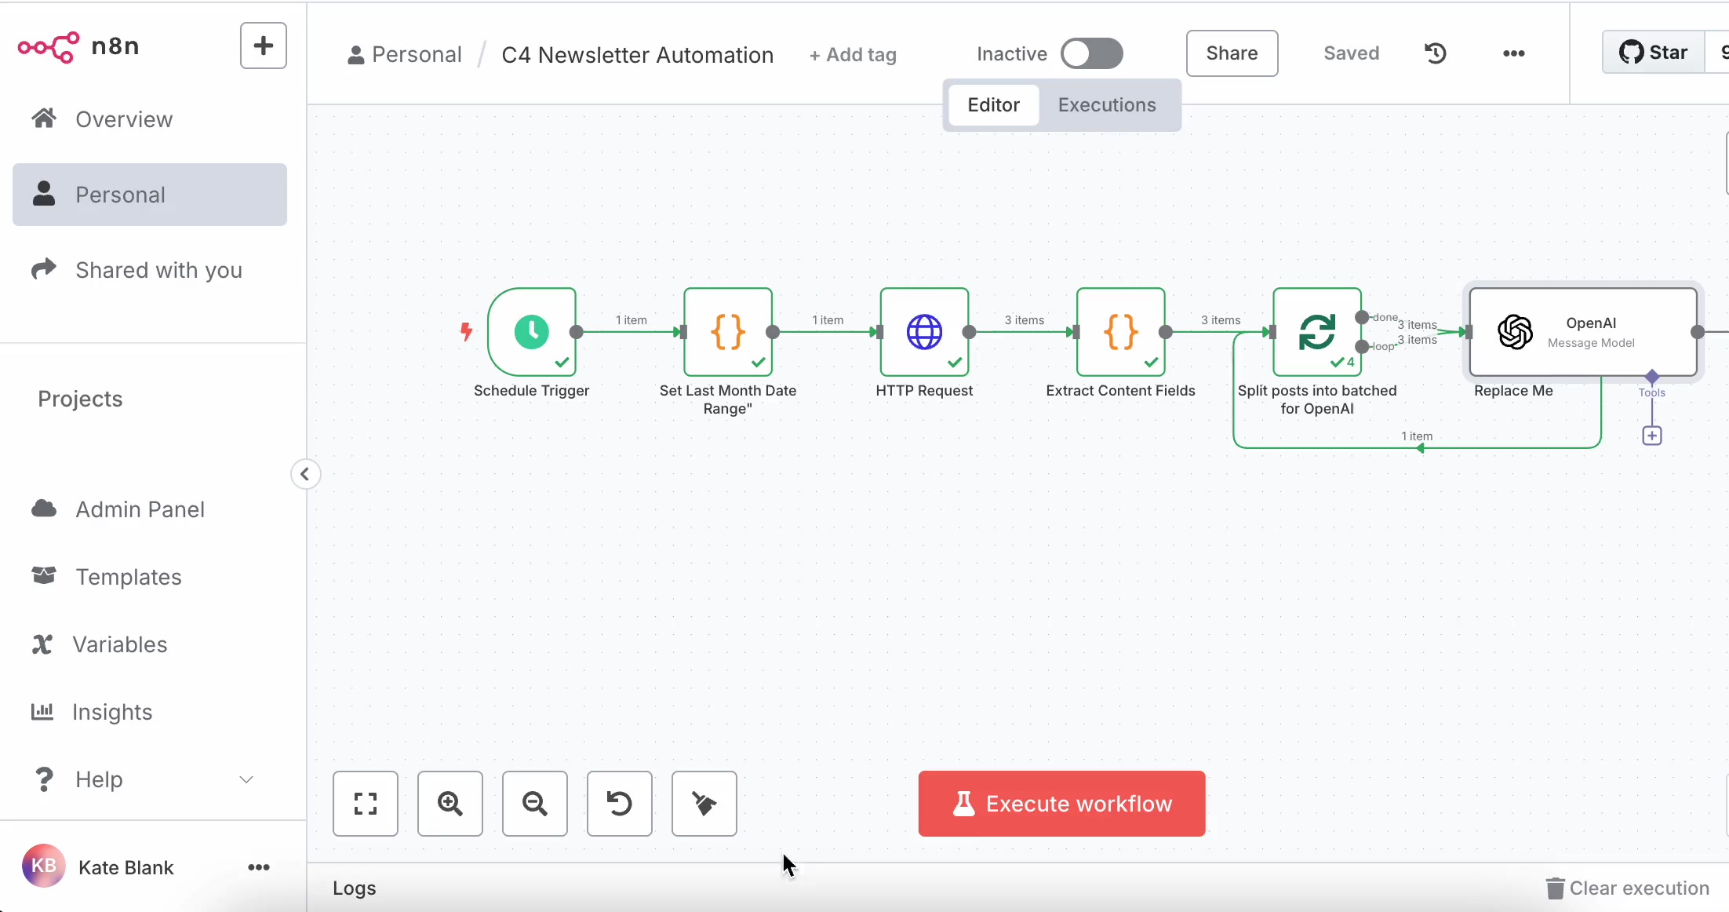Zoom in on the workflow canvas
This screenshot has height=912, width=1729.
click(450, 804)
